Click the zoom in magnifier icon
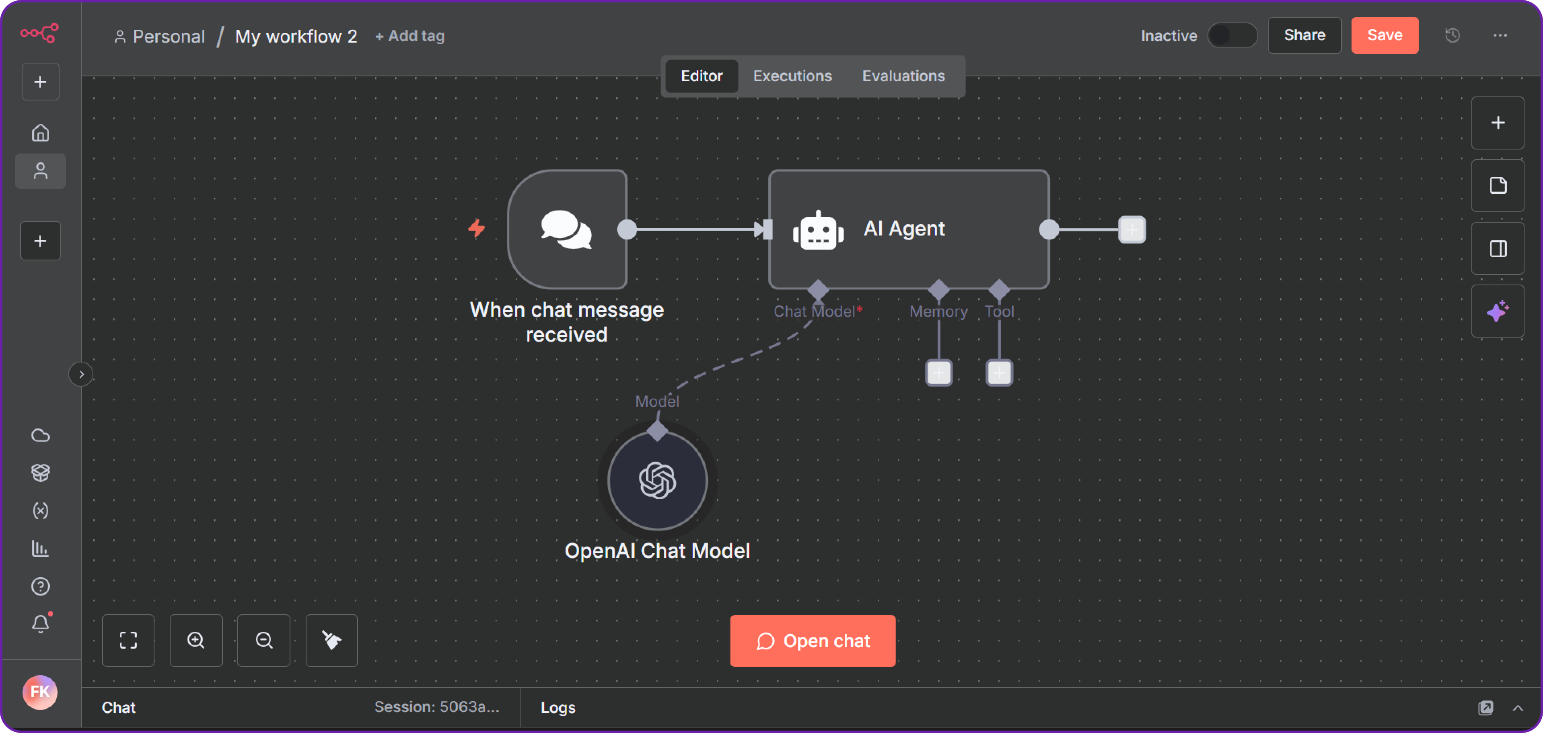 (196, 640)
